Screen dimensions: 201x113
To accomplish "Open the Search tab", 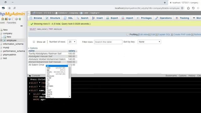I will [82, 18].
